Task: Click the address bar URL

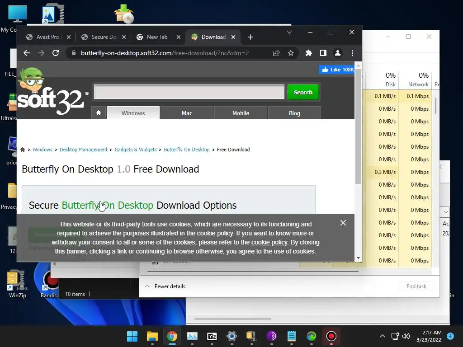Action: (165, 53)
